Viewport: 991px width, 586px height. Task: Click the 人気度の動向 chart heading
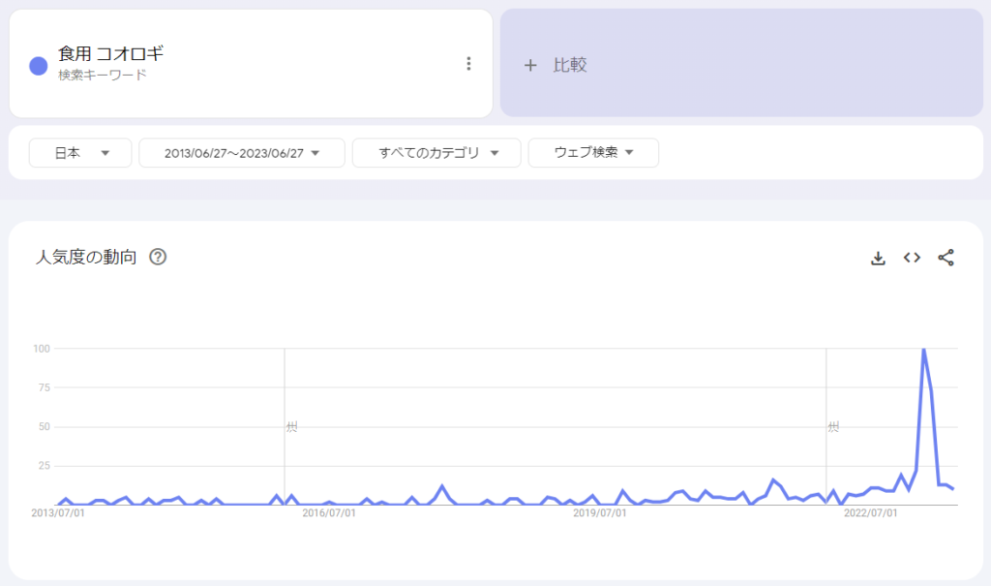click(x=86, y=257)
